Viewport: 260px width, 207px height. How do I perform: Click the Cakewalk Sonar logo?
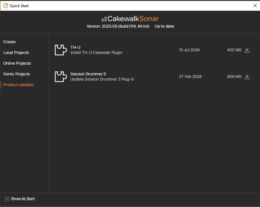(x=130, y=19)
